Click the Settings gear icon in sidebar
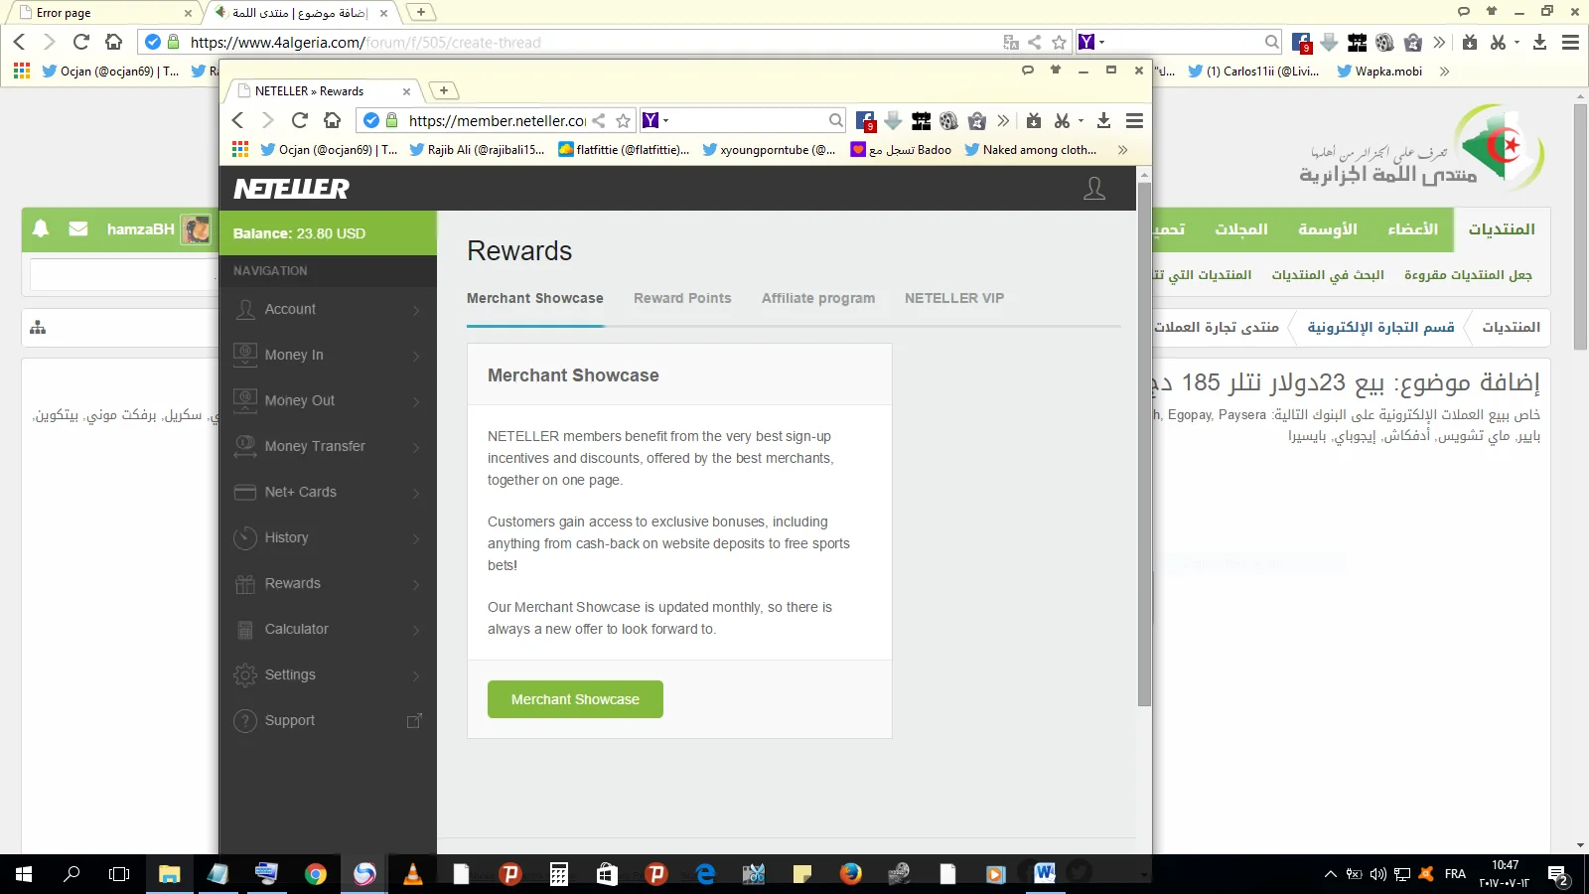Image resolution: width=1589 pixels, height=894 pixels. tap(244, 675)
